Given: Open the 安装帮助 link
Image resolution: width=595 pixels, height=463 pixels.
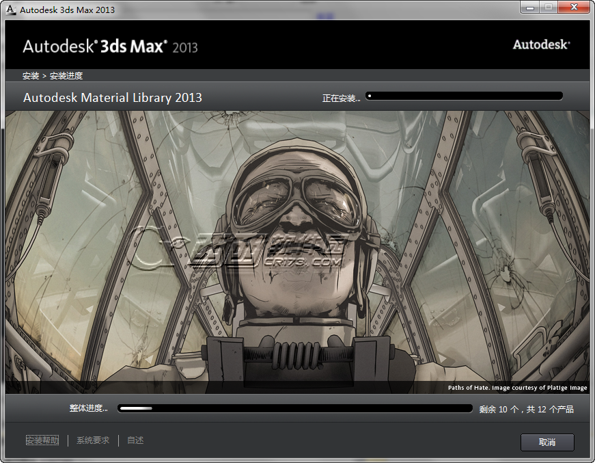Looking at the screenshot, I should [42, 440].
